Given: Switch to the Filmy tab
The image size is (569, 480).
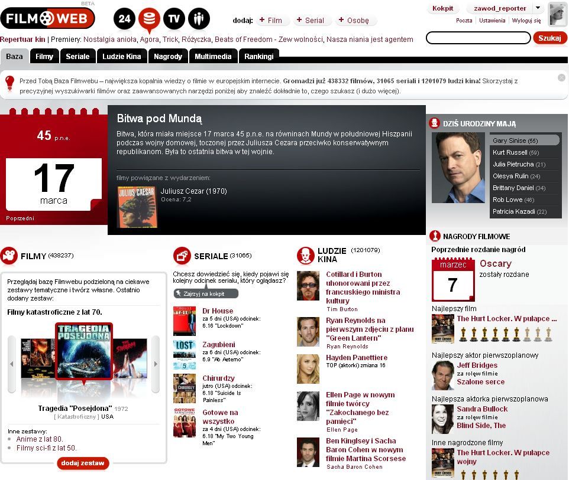Looking at the screenshot, I should pyautogui.click(x=44, y=57).
